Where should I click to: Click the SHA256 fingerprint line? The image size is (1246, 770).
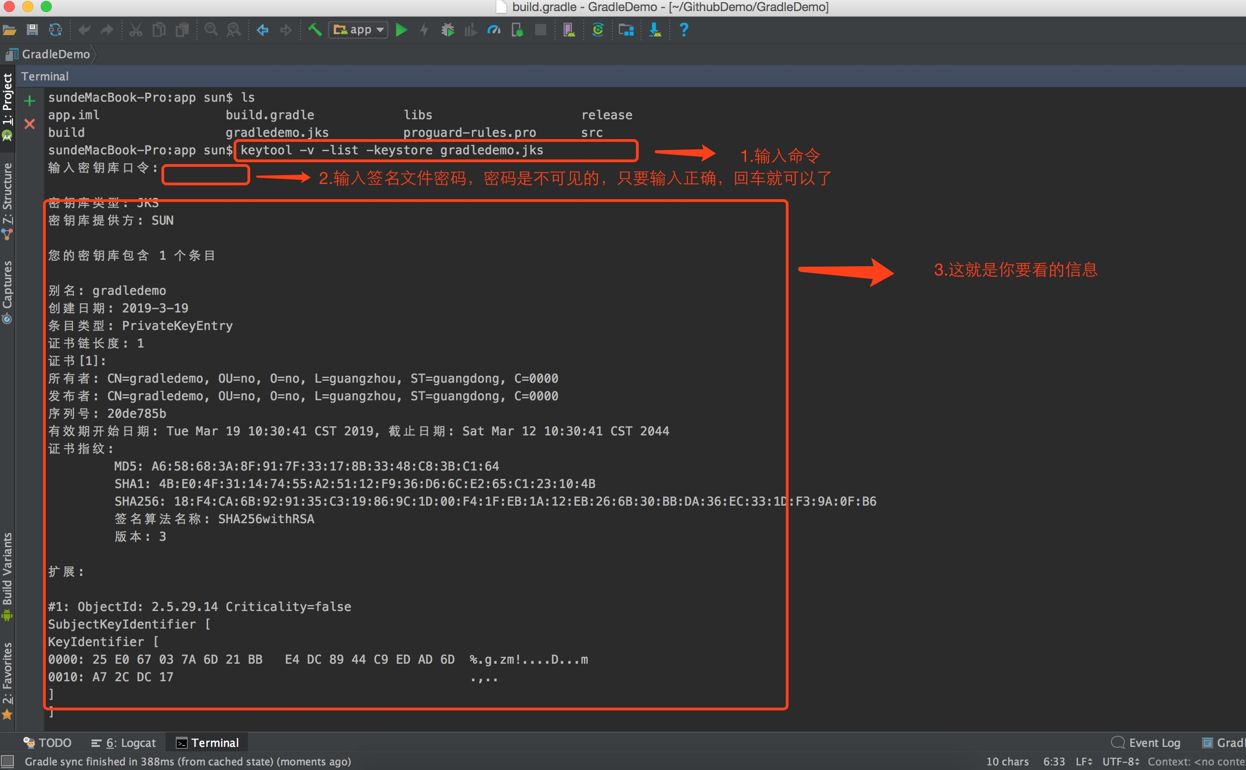(x=495, y=501)
